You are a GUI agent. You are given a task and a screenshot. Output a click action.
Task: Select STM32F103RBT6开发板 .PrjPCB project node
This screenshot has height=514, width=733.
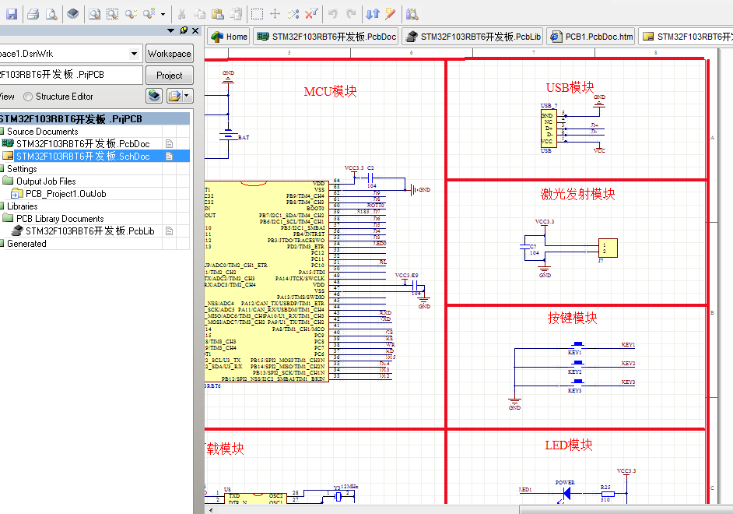point(70,119)
